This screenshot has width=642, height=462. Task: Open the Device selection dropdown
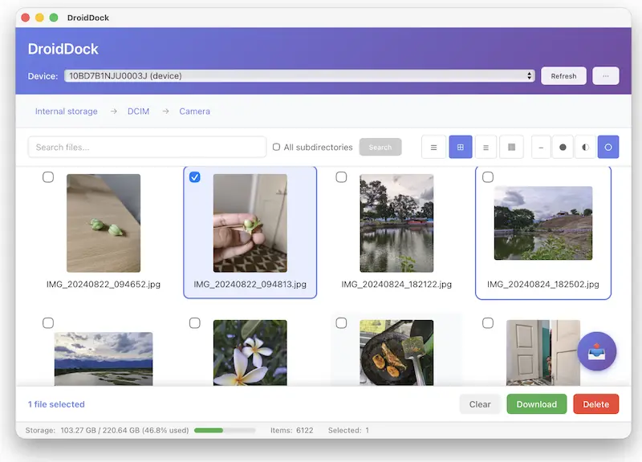[x=299, y=76]
